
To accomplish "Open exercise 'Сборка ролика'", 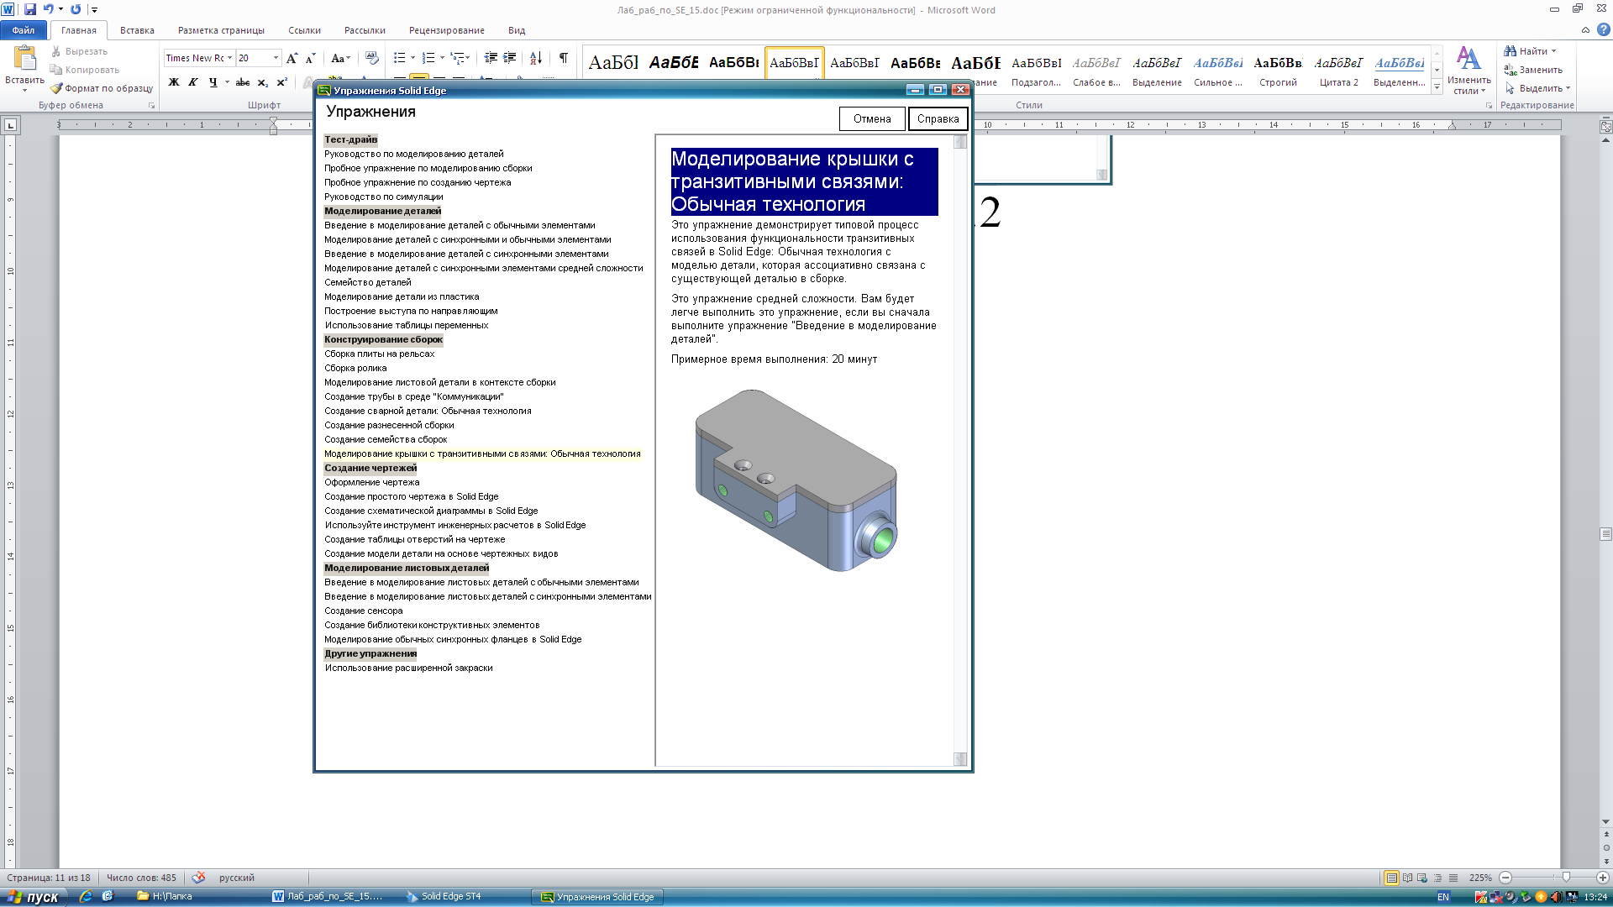I will coord(355,368).
